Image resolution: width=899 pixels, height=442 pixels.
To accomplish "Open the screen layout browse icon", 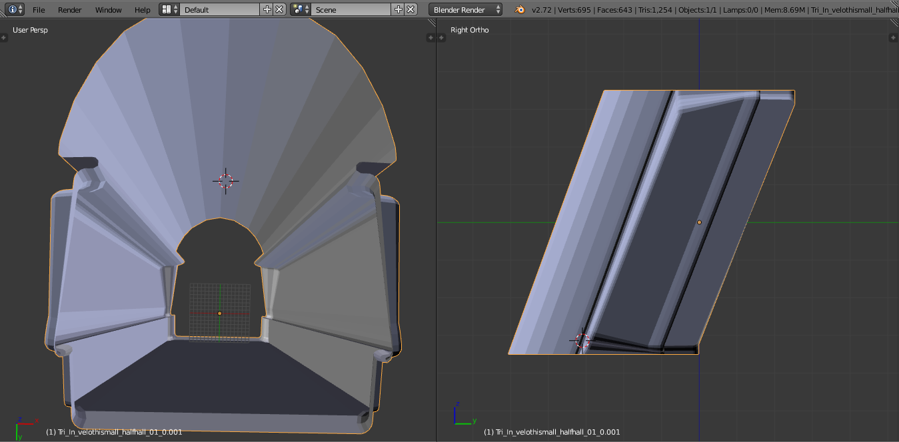I will click(x=170, y=10).
